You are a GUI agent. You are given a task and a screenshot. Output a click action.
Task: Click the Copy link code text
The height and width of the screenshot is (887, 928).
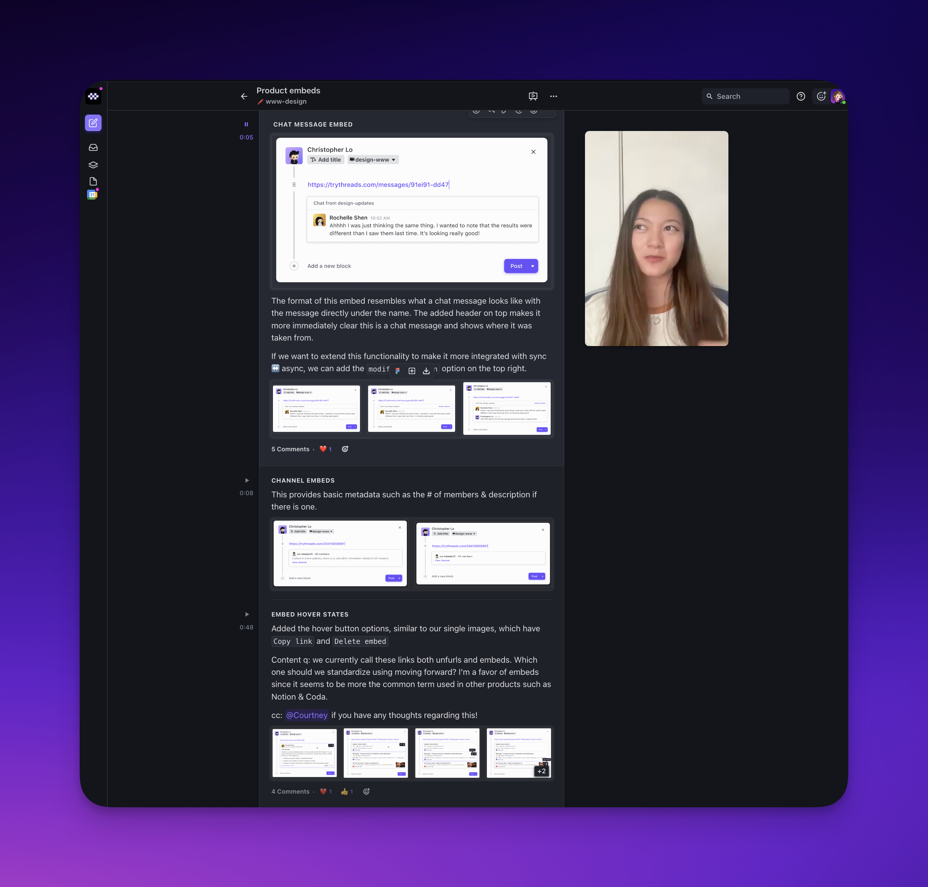point(292,641)
